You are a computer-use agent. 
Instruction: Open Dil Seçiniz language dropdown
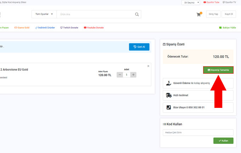pyautogui.click(x=191, y=2)
